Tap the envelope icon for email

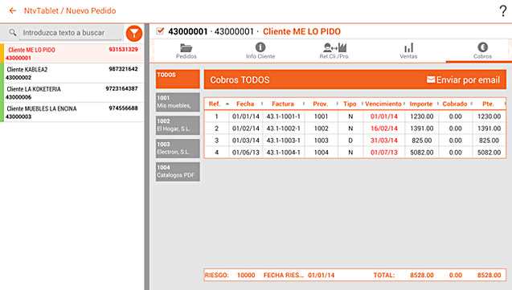pos(431,80)
